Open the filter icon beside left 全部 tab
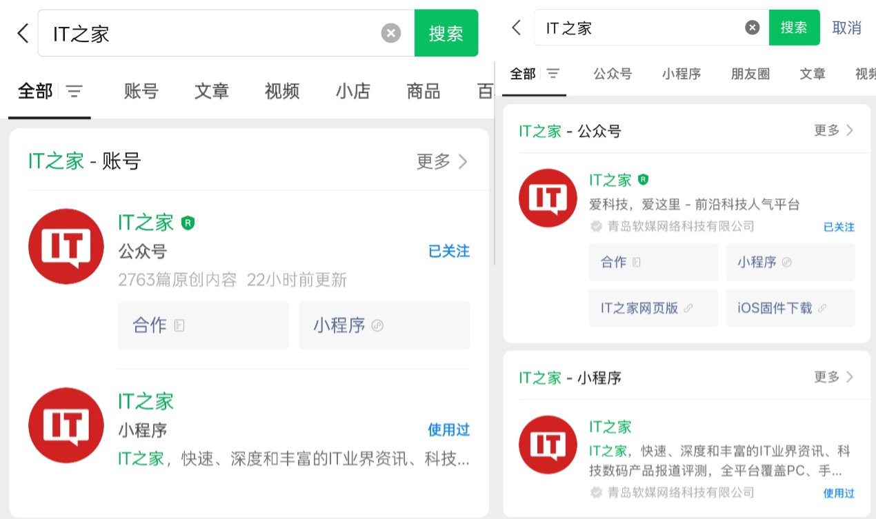This screenshot has height=519, width=876. (x=74, y=91)
